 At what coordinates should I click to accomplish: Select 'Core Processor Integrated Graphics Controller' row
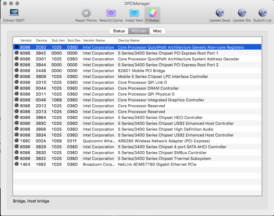coord(137,100)
